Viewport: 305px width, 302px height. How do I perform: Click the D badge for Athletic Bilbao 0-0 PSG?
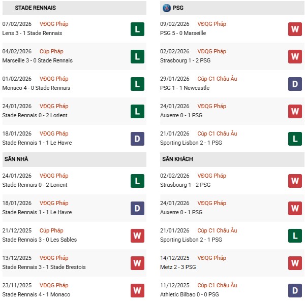click(x=295, y=290)
